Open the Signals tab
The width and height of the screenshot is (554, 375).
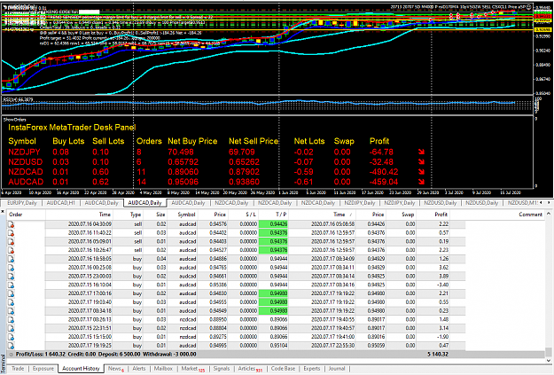pos(222,368)
